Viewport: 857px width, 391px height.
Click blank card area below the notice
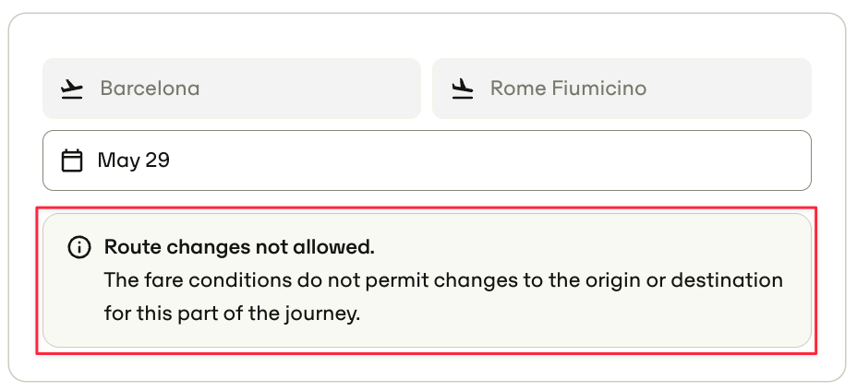pyautogui.click(x=427, y=365)
